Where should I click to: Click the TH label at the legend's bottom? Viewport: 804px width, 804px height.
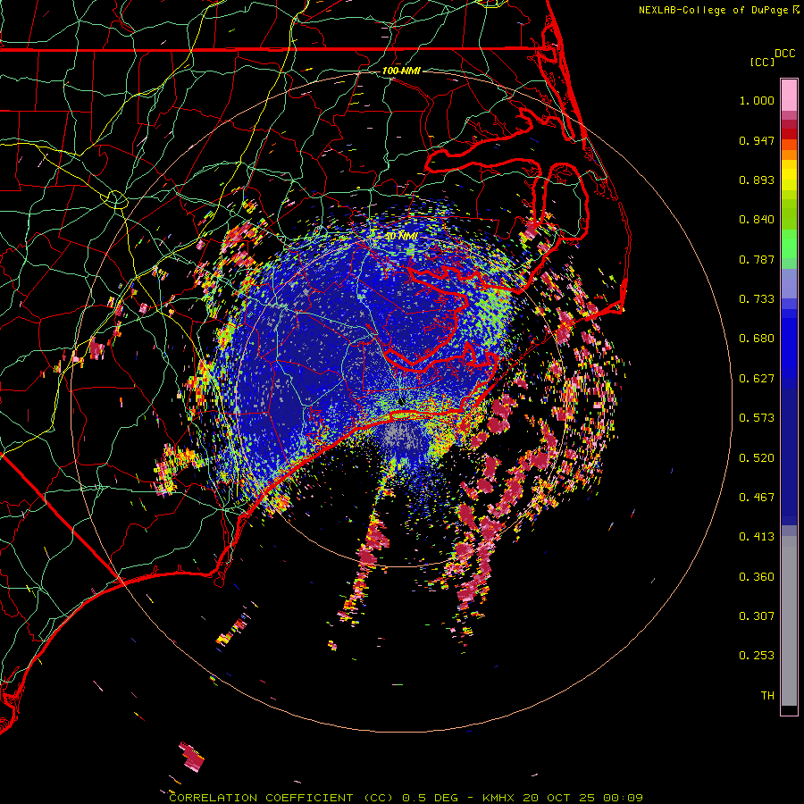click(x=767, y=696)
